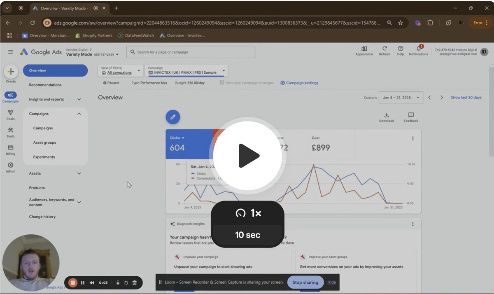Pause the Loom recording
Viewport: 494px width, 294px height.
(x=83, y=283)
